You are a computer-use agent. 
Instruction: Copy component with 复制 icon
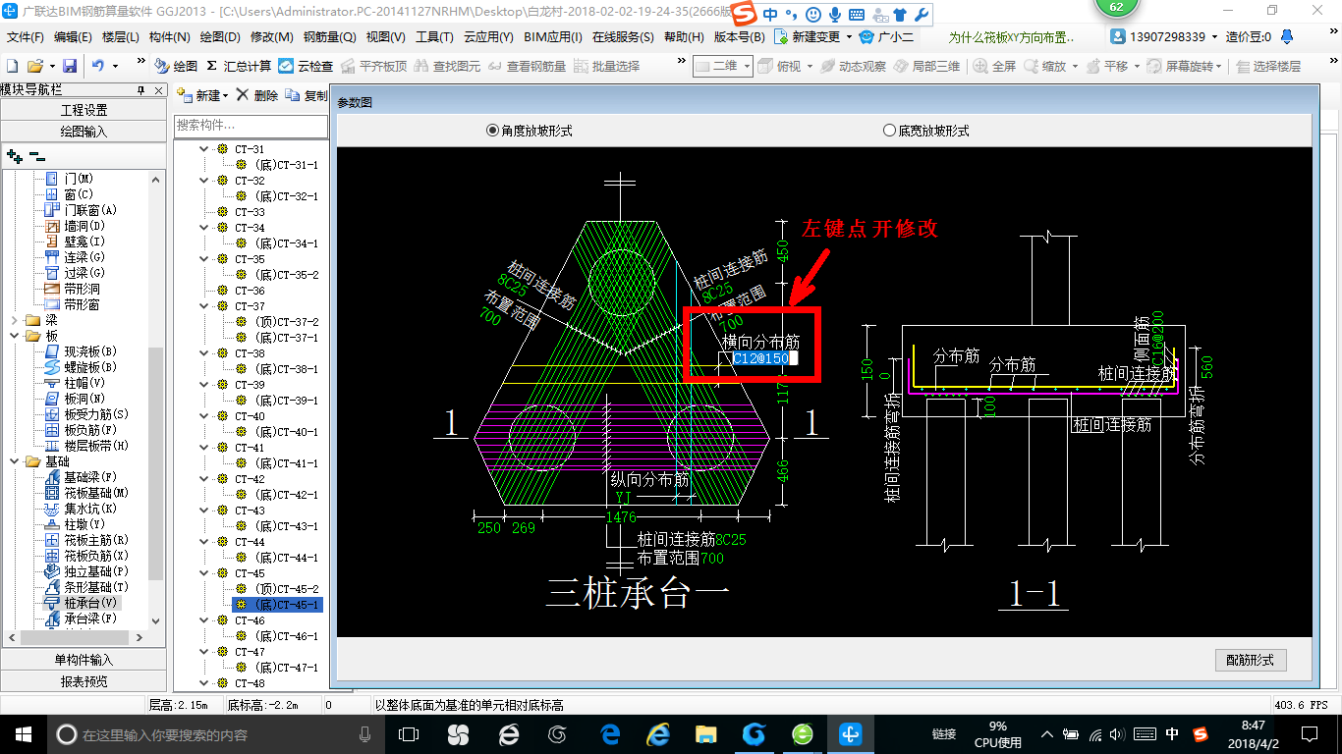tap(307, 96)
